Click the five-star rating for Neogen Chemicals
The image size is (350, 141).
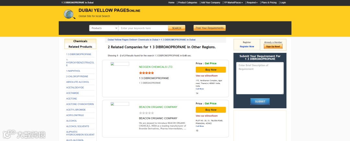146,73
